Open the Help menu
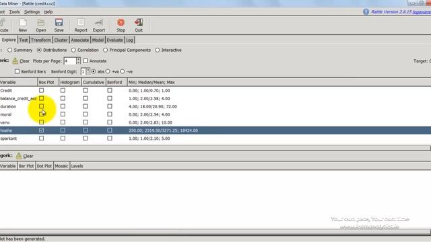Viewport: 431px width, 242px height. (x=48, y=12)
